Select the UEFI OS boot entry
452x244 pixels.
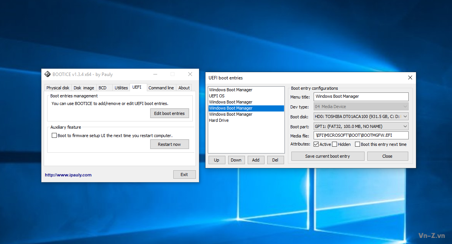pyautogui.click(x=217, y=96)
